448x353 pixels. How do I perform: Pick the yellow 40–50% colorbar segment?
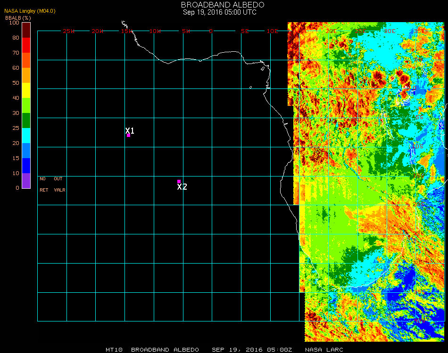click(26, 90)
